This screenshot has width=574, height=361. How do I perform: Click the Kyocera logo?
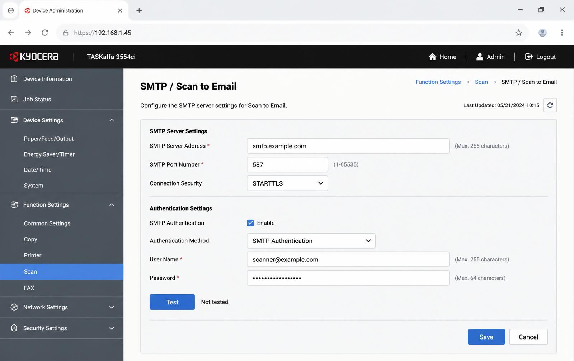[34, 57]
